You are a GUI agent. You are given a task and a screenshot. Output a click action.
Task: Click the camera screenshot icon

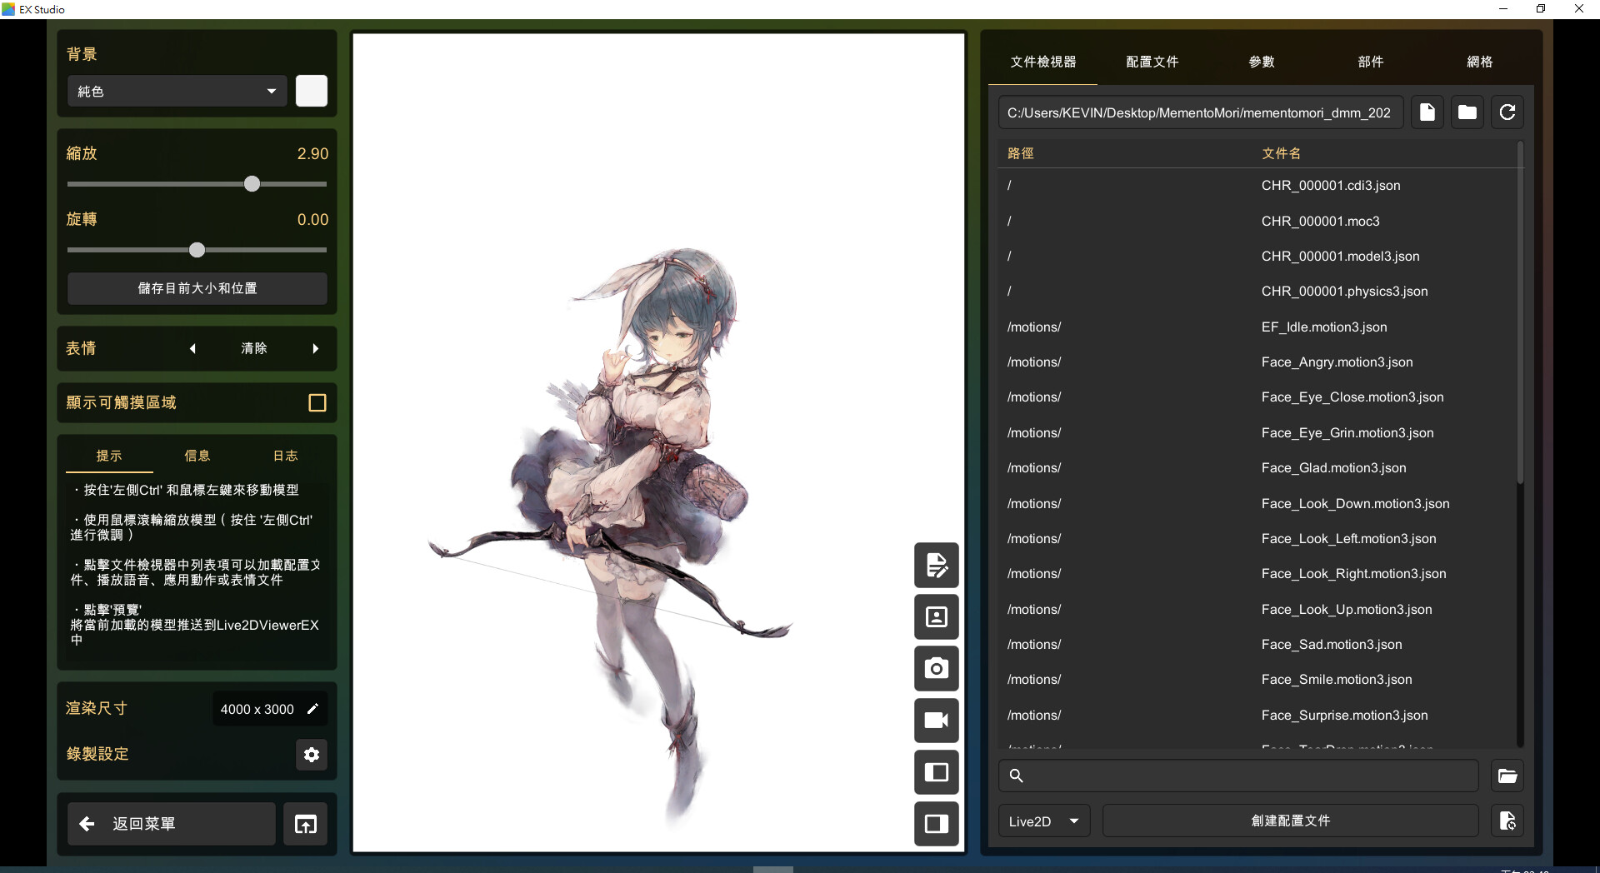(x=936, y=668)
